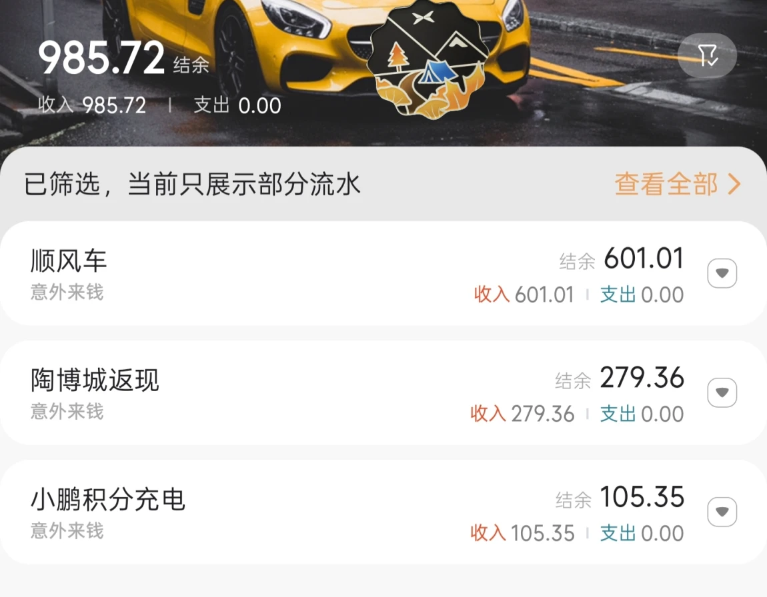Image resolution: width=767 pixels, height=597 pixels.
Task: Open the filter icon button
Action: click(x=708, y=55)
